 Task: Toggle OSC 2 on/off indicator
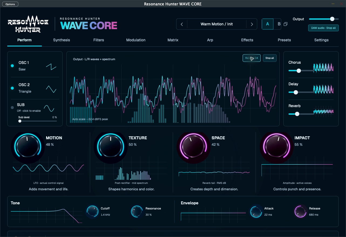[12, 88]
